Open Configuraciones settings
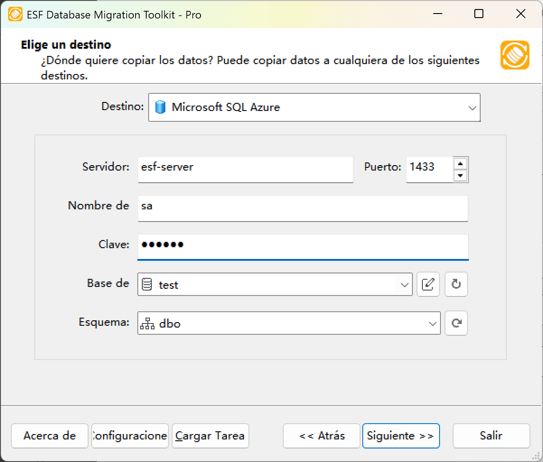 130,436
